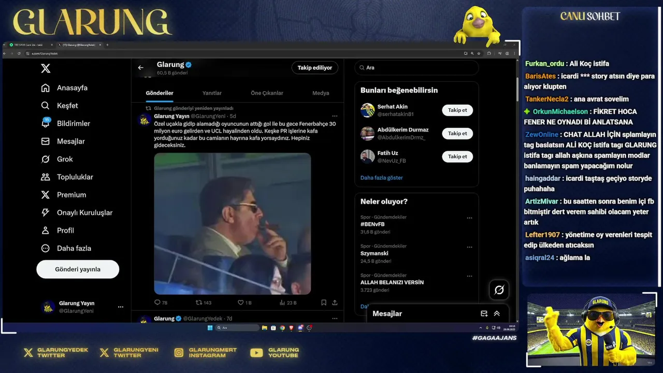Follow Fatih Uz
This screenshot has width=663, height=373.
[x=457, y=156]
